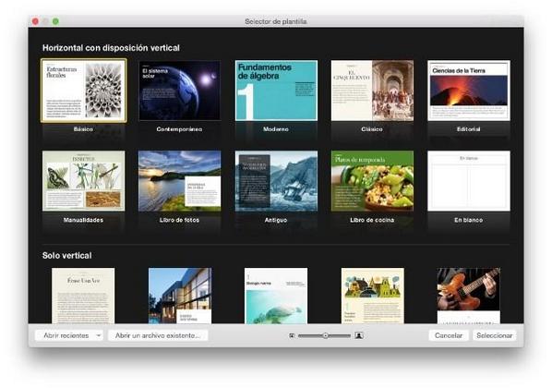Select the Clásico template thumbnail
552x388 pixels.
[x=372, y=91]
